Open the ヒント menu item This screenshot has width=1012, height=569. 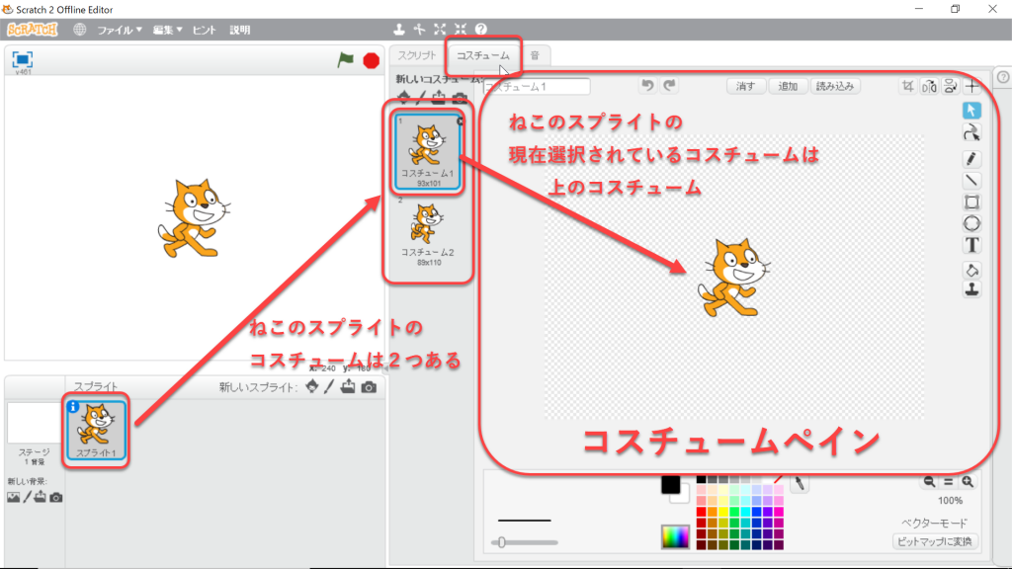click(x=204, y=30)
